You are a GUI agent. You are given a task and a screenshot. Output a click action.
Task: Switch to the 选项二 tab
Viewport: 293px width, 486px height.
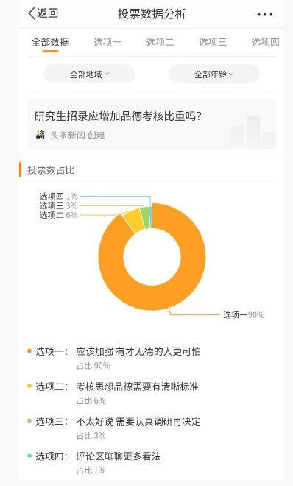pos(160,42)
